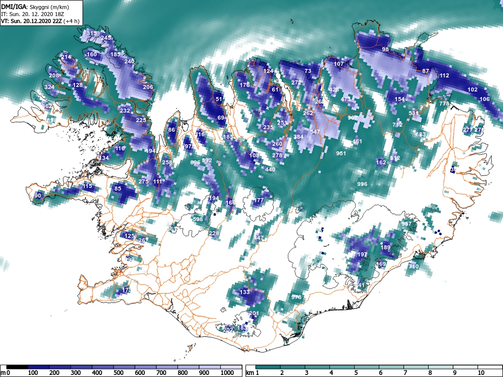The image size is (503, 377).
Task: Click the map value 996
Action: click(362, 183)
